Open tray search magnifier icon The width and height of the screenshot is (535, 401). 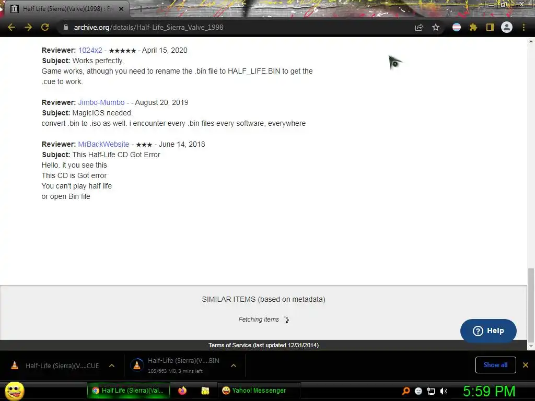[x=405, y=391]
